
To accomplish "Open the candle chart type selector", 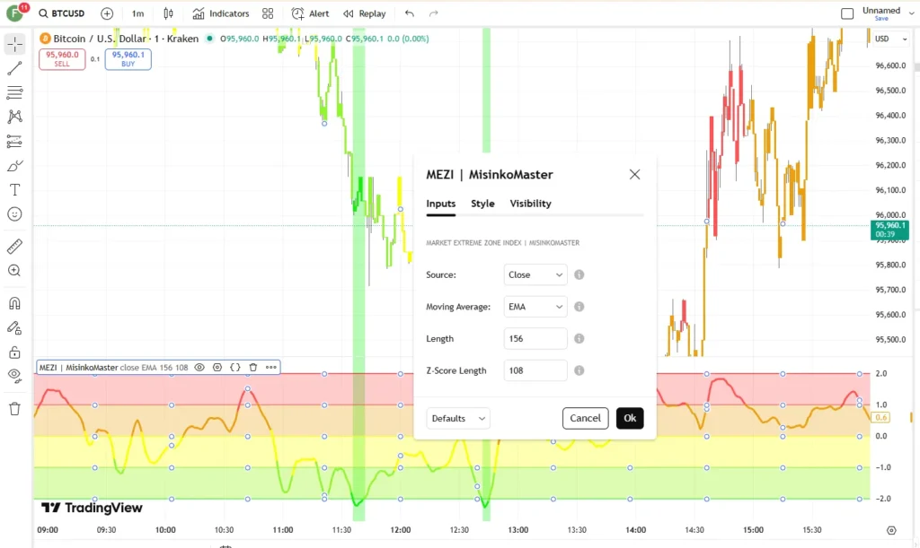I will 168,13.
